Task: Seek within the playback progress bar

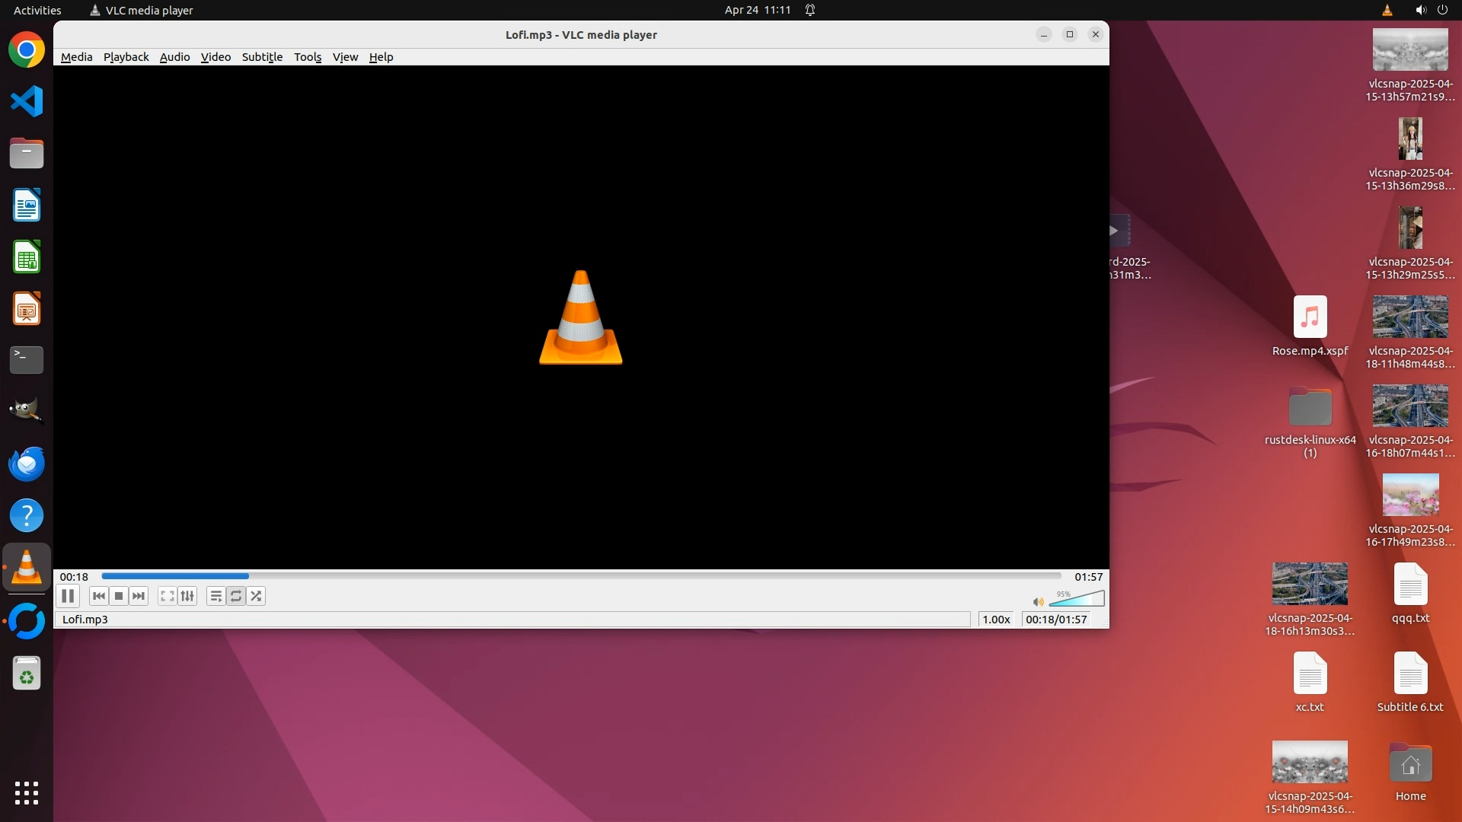Action: (580, 576)
